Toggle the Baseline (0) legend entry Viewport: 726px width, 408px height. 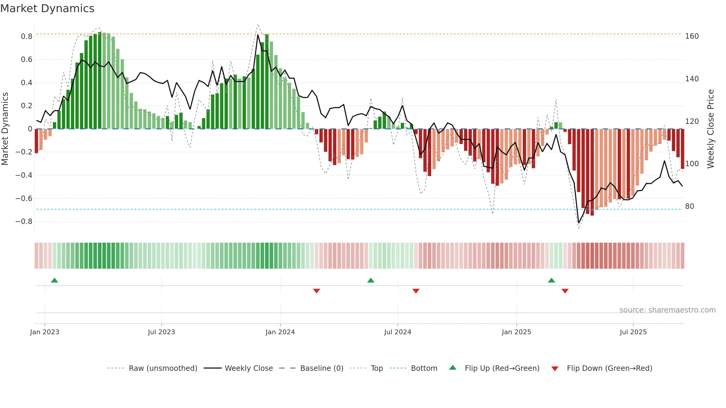[x=311, y=368]
